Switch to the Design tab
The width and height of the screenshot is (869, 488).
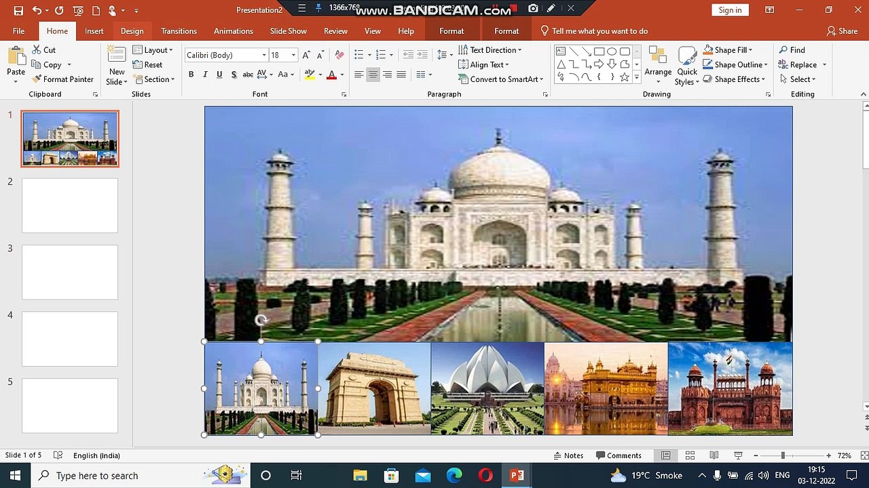click(132, 31)
